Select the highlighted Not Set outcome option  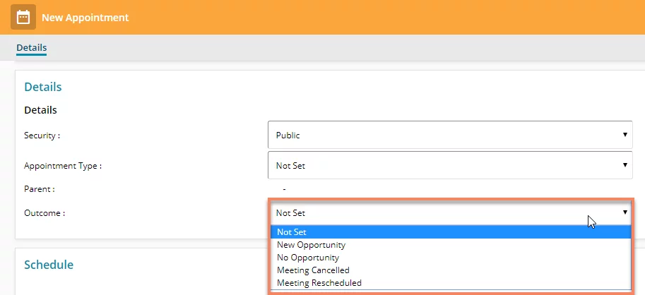click(451, 232)
